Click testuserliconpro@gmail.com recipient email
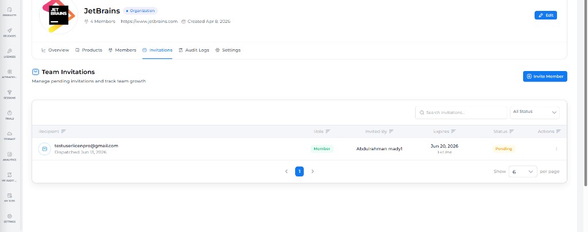The image size is (588, 232). point(86,146)
